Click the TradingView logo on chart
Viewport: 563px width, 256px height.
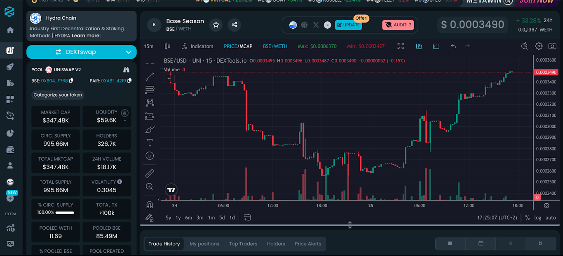[171, 190]
